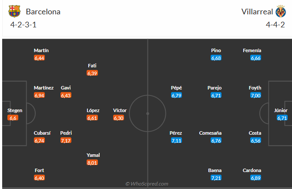Click the Barcelona club crest icon
This screenshot has width=292, height=189.
16,12
